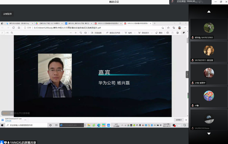Screen dimensions: 228x144
Task: Toggle the 页面视图 page view option
Action: pyautogui.click(x=96, y=33)
